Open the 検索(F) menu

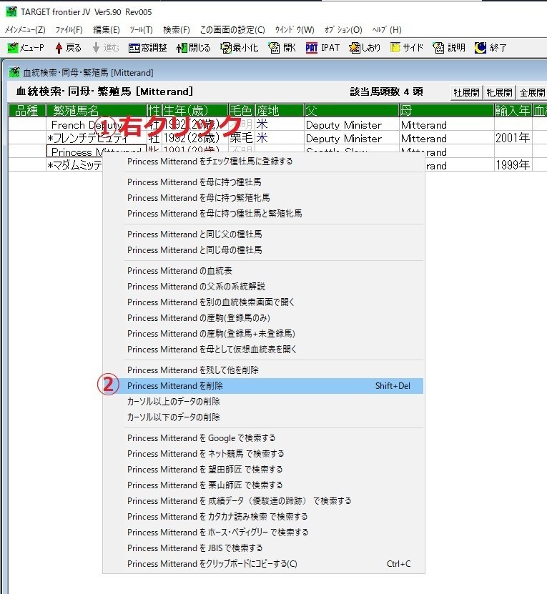click(176, 30)
